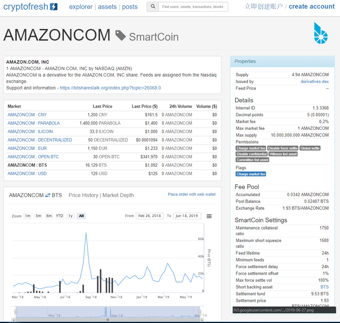Open the BTS short backing asset link
The width and height of the screenshot is (340, 323).
[325, 287]
